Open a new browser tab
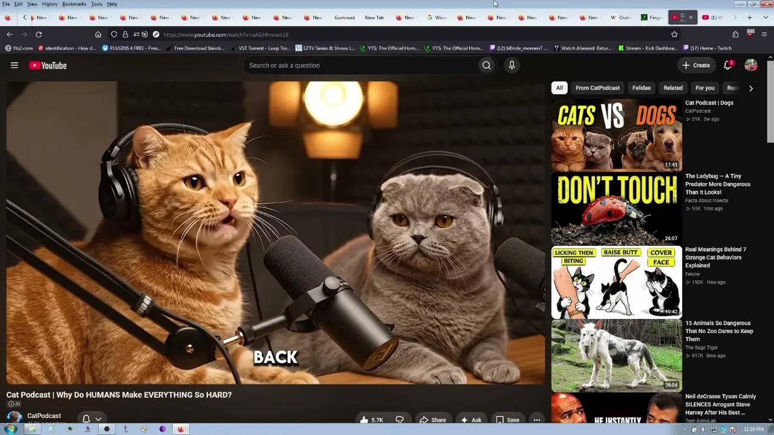This screenshot has width=774, height=435. click(x=749, y=18)
